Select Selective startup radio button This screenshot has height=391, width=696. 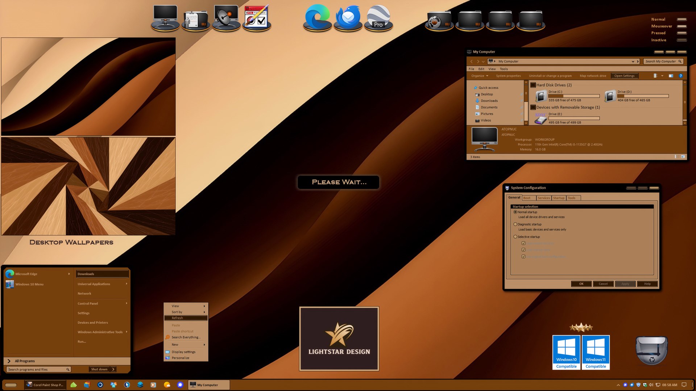[x=515, y=237]
